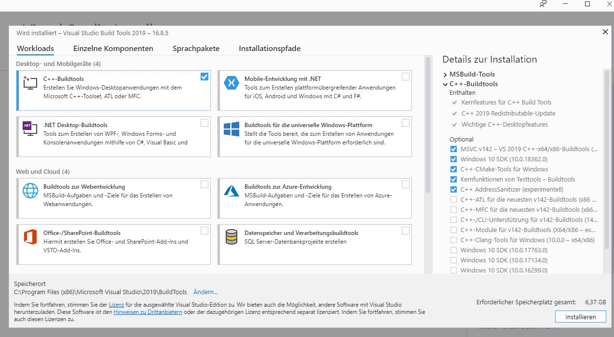The height and width of the screenshot is (337, 614).
Task: Click the Office/SharePoint-Buildtools icon
Action: point(30,237)
